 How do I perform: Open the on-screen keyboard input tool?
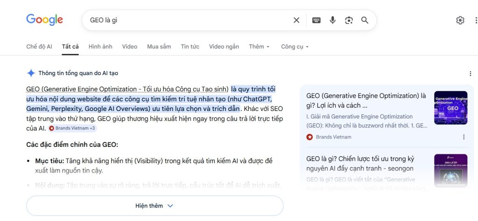316,21
